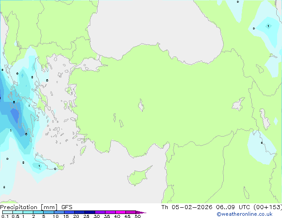
Task: Click the legend label '0.1'
Action: [5, 216]
